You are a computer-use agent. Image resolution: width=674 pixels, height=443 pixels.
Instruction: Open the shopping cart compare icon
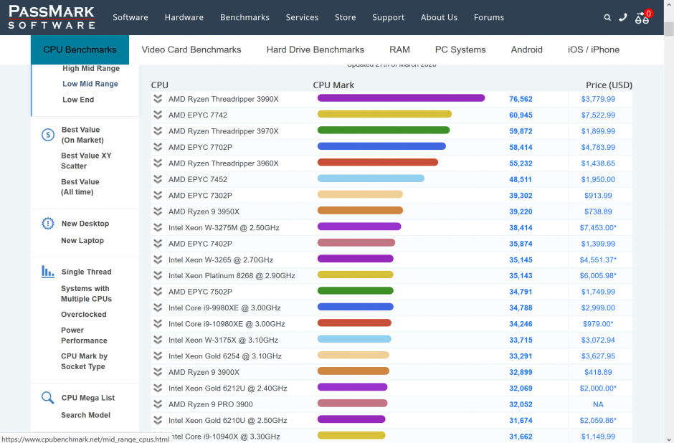[x=643, y=17]
